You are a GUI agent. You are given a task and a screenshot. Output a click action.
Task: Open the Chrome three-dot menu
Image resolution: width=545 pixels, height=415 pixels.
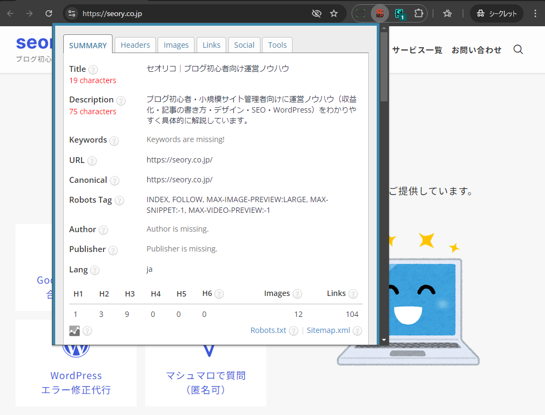pos(535,13)
